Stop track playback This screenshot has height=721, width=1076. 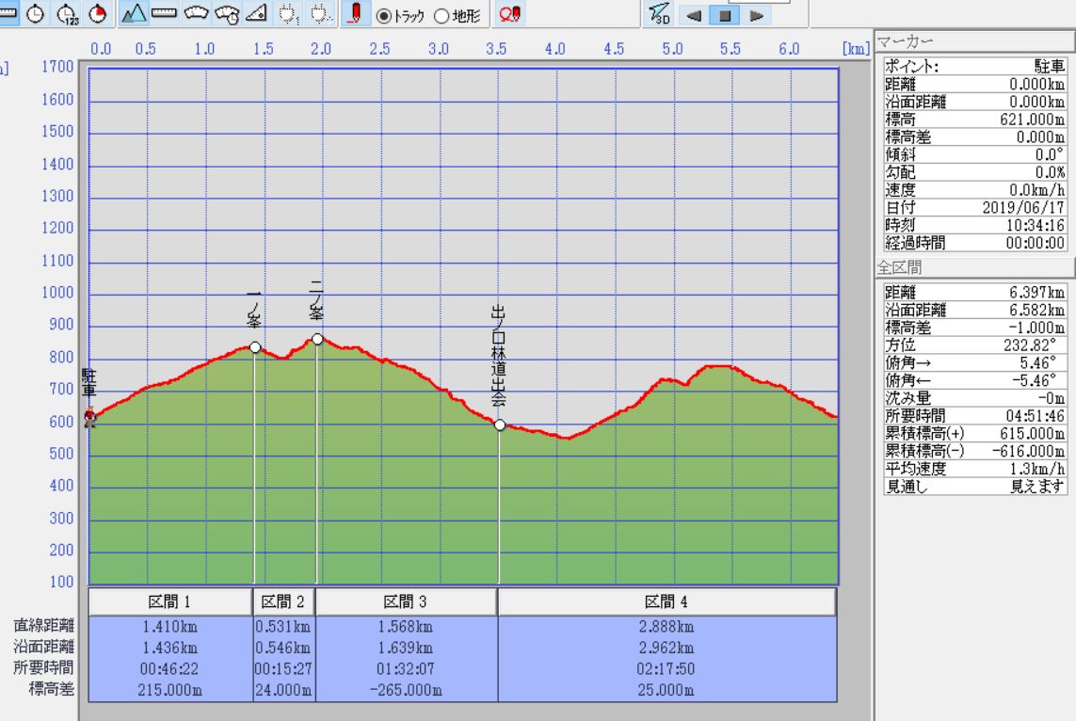(x=725, y=16)
